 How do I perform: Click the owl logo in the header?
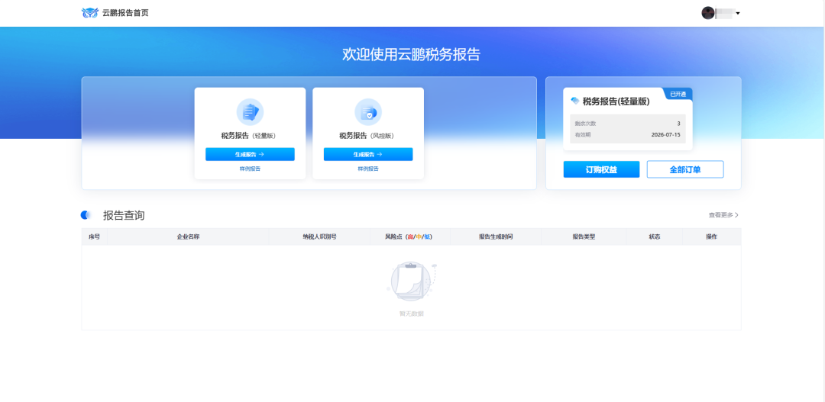90,13
